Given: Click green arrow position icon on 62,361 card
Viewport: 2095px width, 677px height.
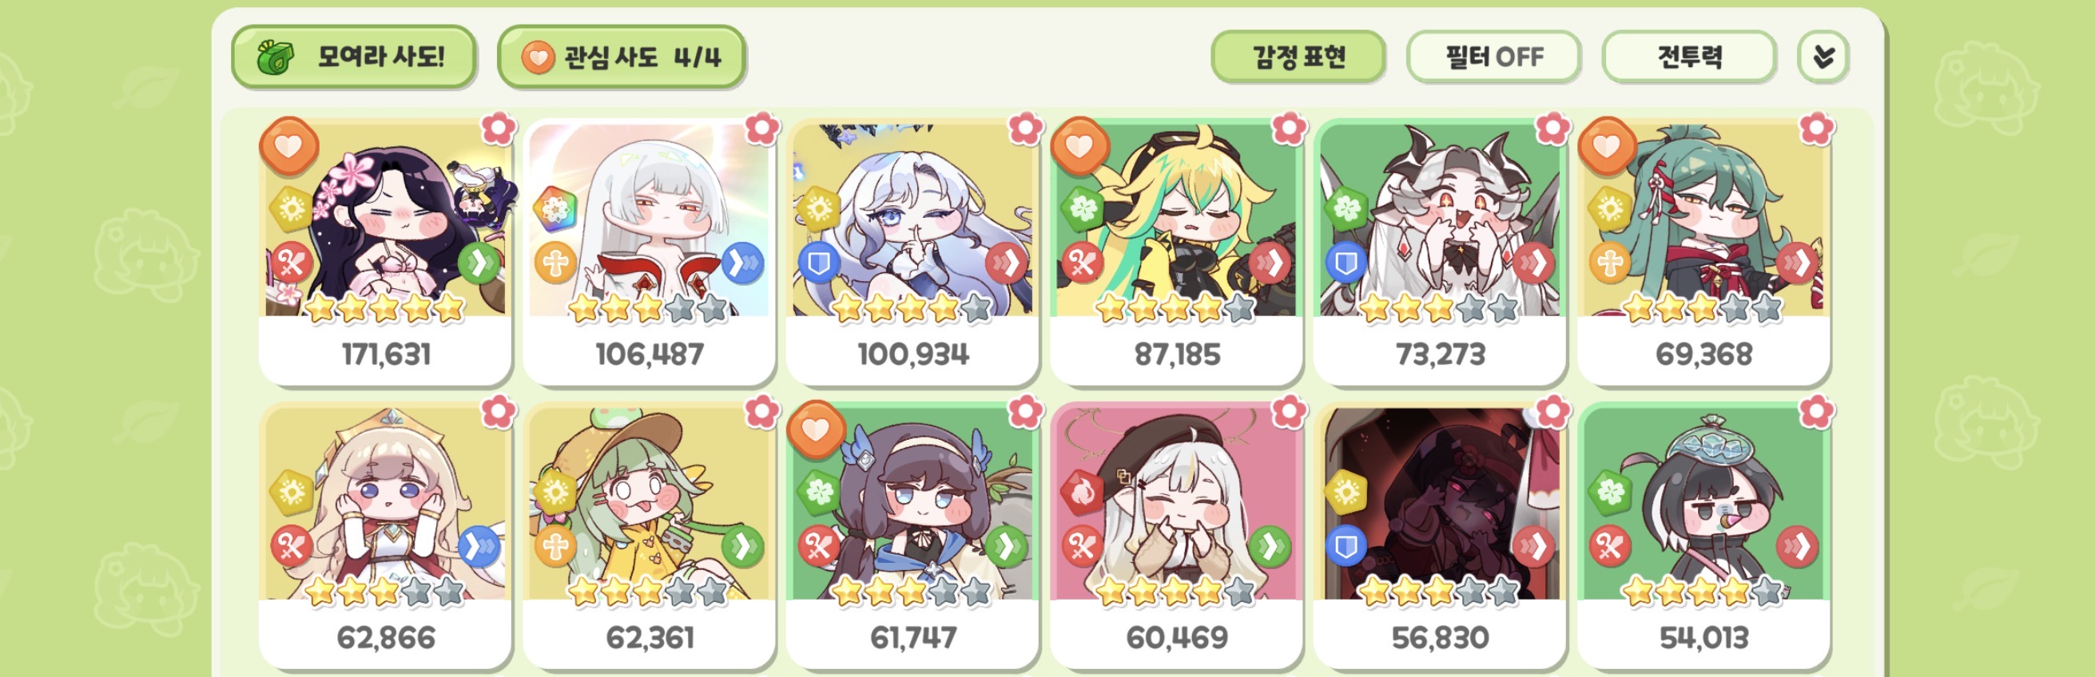Looking at the screenshot, I should [741, 546].
